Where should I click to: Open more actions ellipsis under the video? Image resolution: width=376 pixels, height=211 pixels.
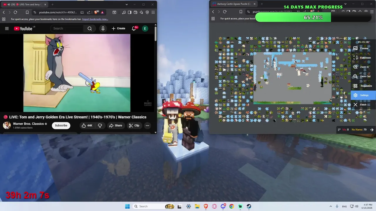[x=147, y=125]
